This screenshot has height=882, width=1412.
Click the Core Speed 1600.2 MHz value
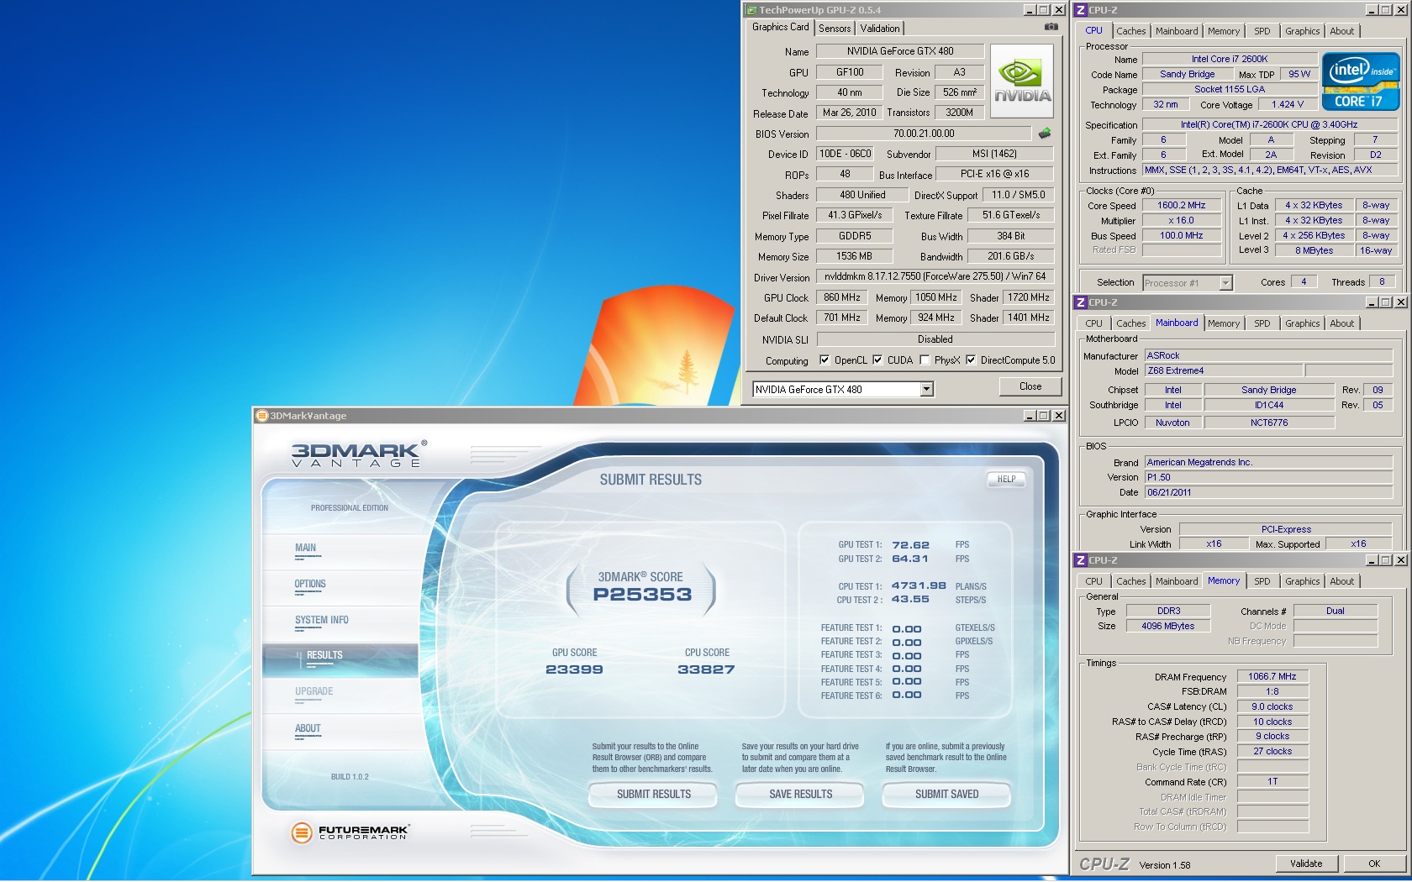pyautogui.click(x=1181, y=205)
